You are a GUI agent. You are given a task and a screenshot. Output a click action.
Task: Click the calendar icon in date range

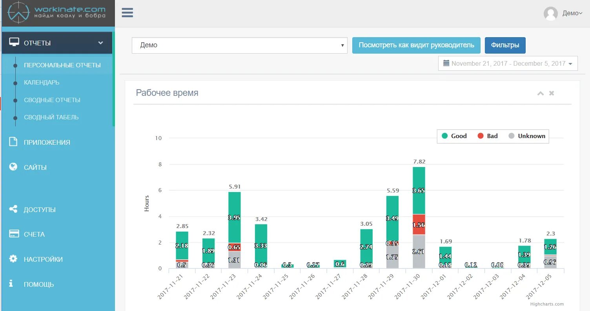pyautogui.click(x=446, y=63)
